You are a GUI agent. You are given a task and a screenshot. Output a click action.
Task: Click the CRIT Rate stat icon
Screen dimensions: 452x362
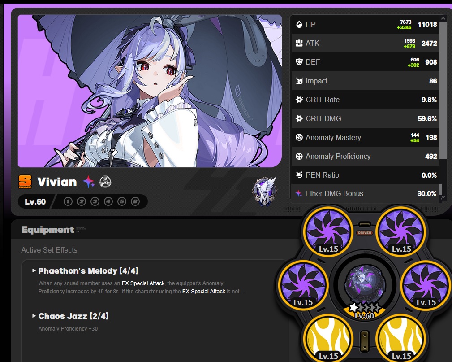pos(299,100)
